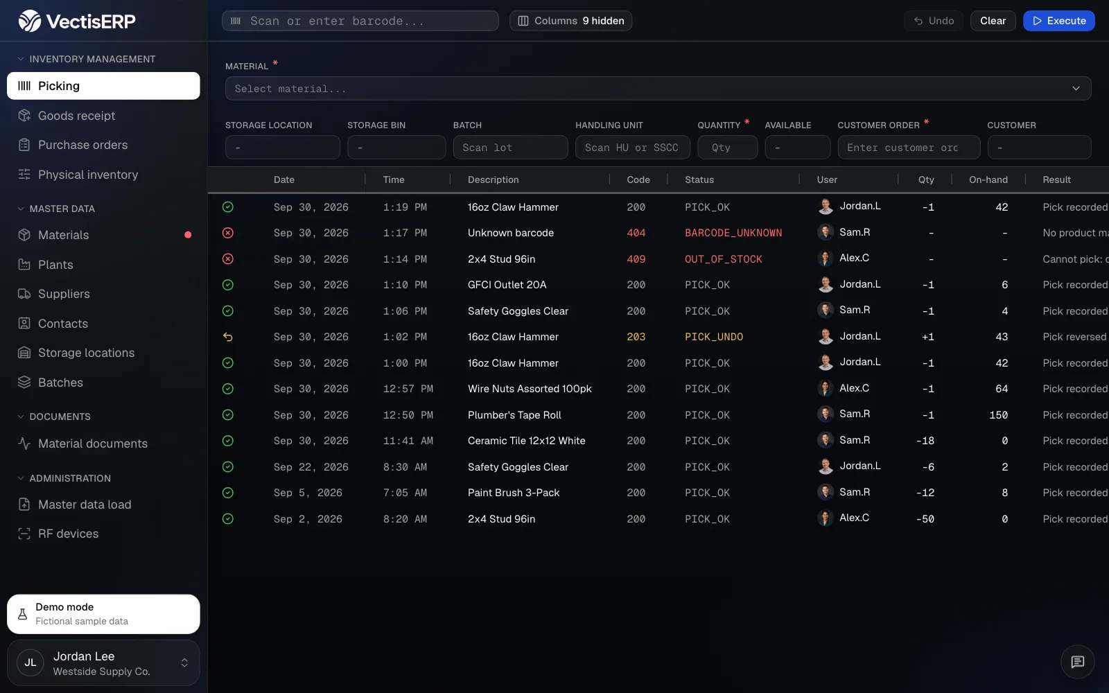Open the Goods receipt page
Viewport: 1109px width, 693px height.
pyautogui.click(x=103, y=116)
